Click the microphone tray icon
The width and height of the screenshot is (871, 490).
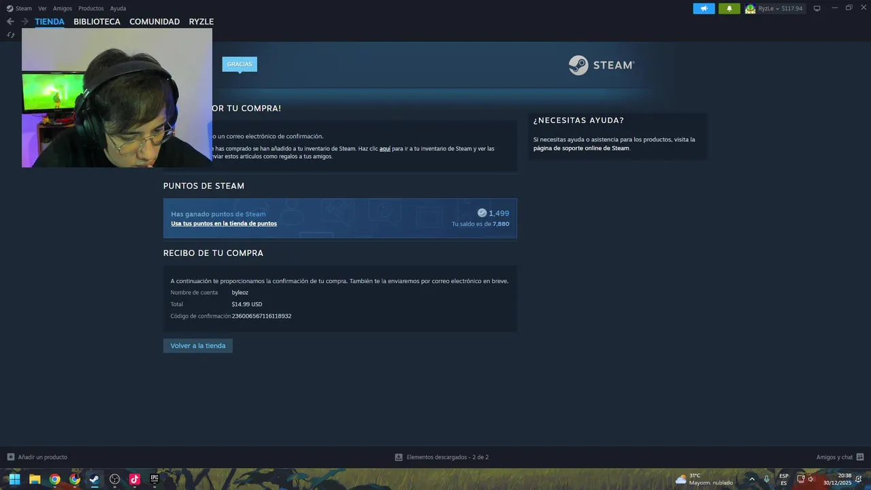pos(767,479)
